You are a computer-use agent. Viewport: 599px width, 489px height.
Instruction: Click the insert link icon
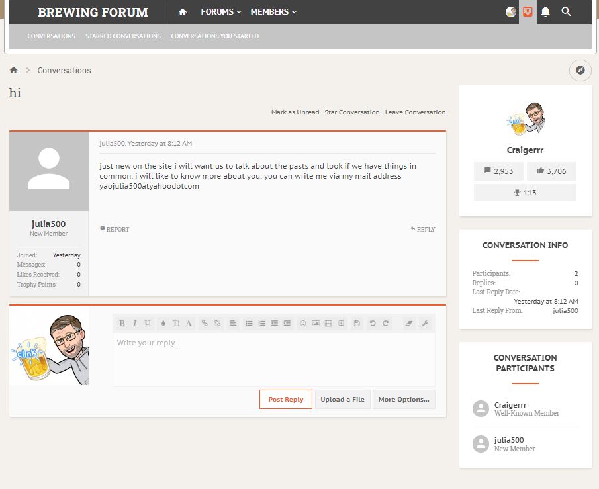coord(205,324)
